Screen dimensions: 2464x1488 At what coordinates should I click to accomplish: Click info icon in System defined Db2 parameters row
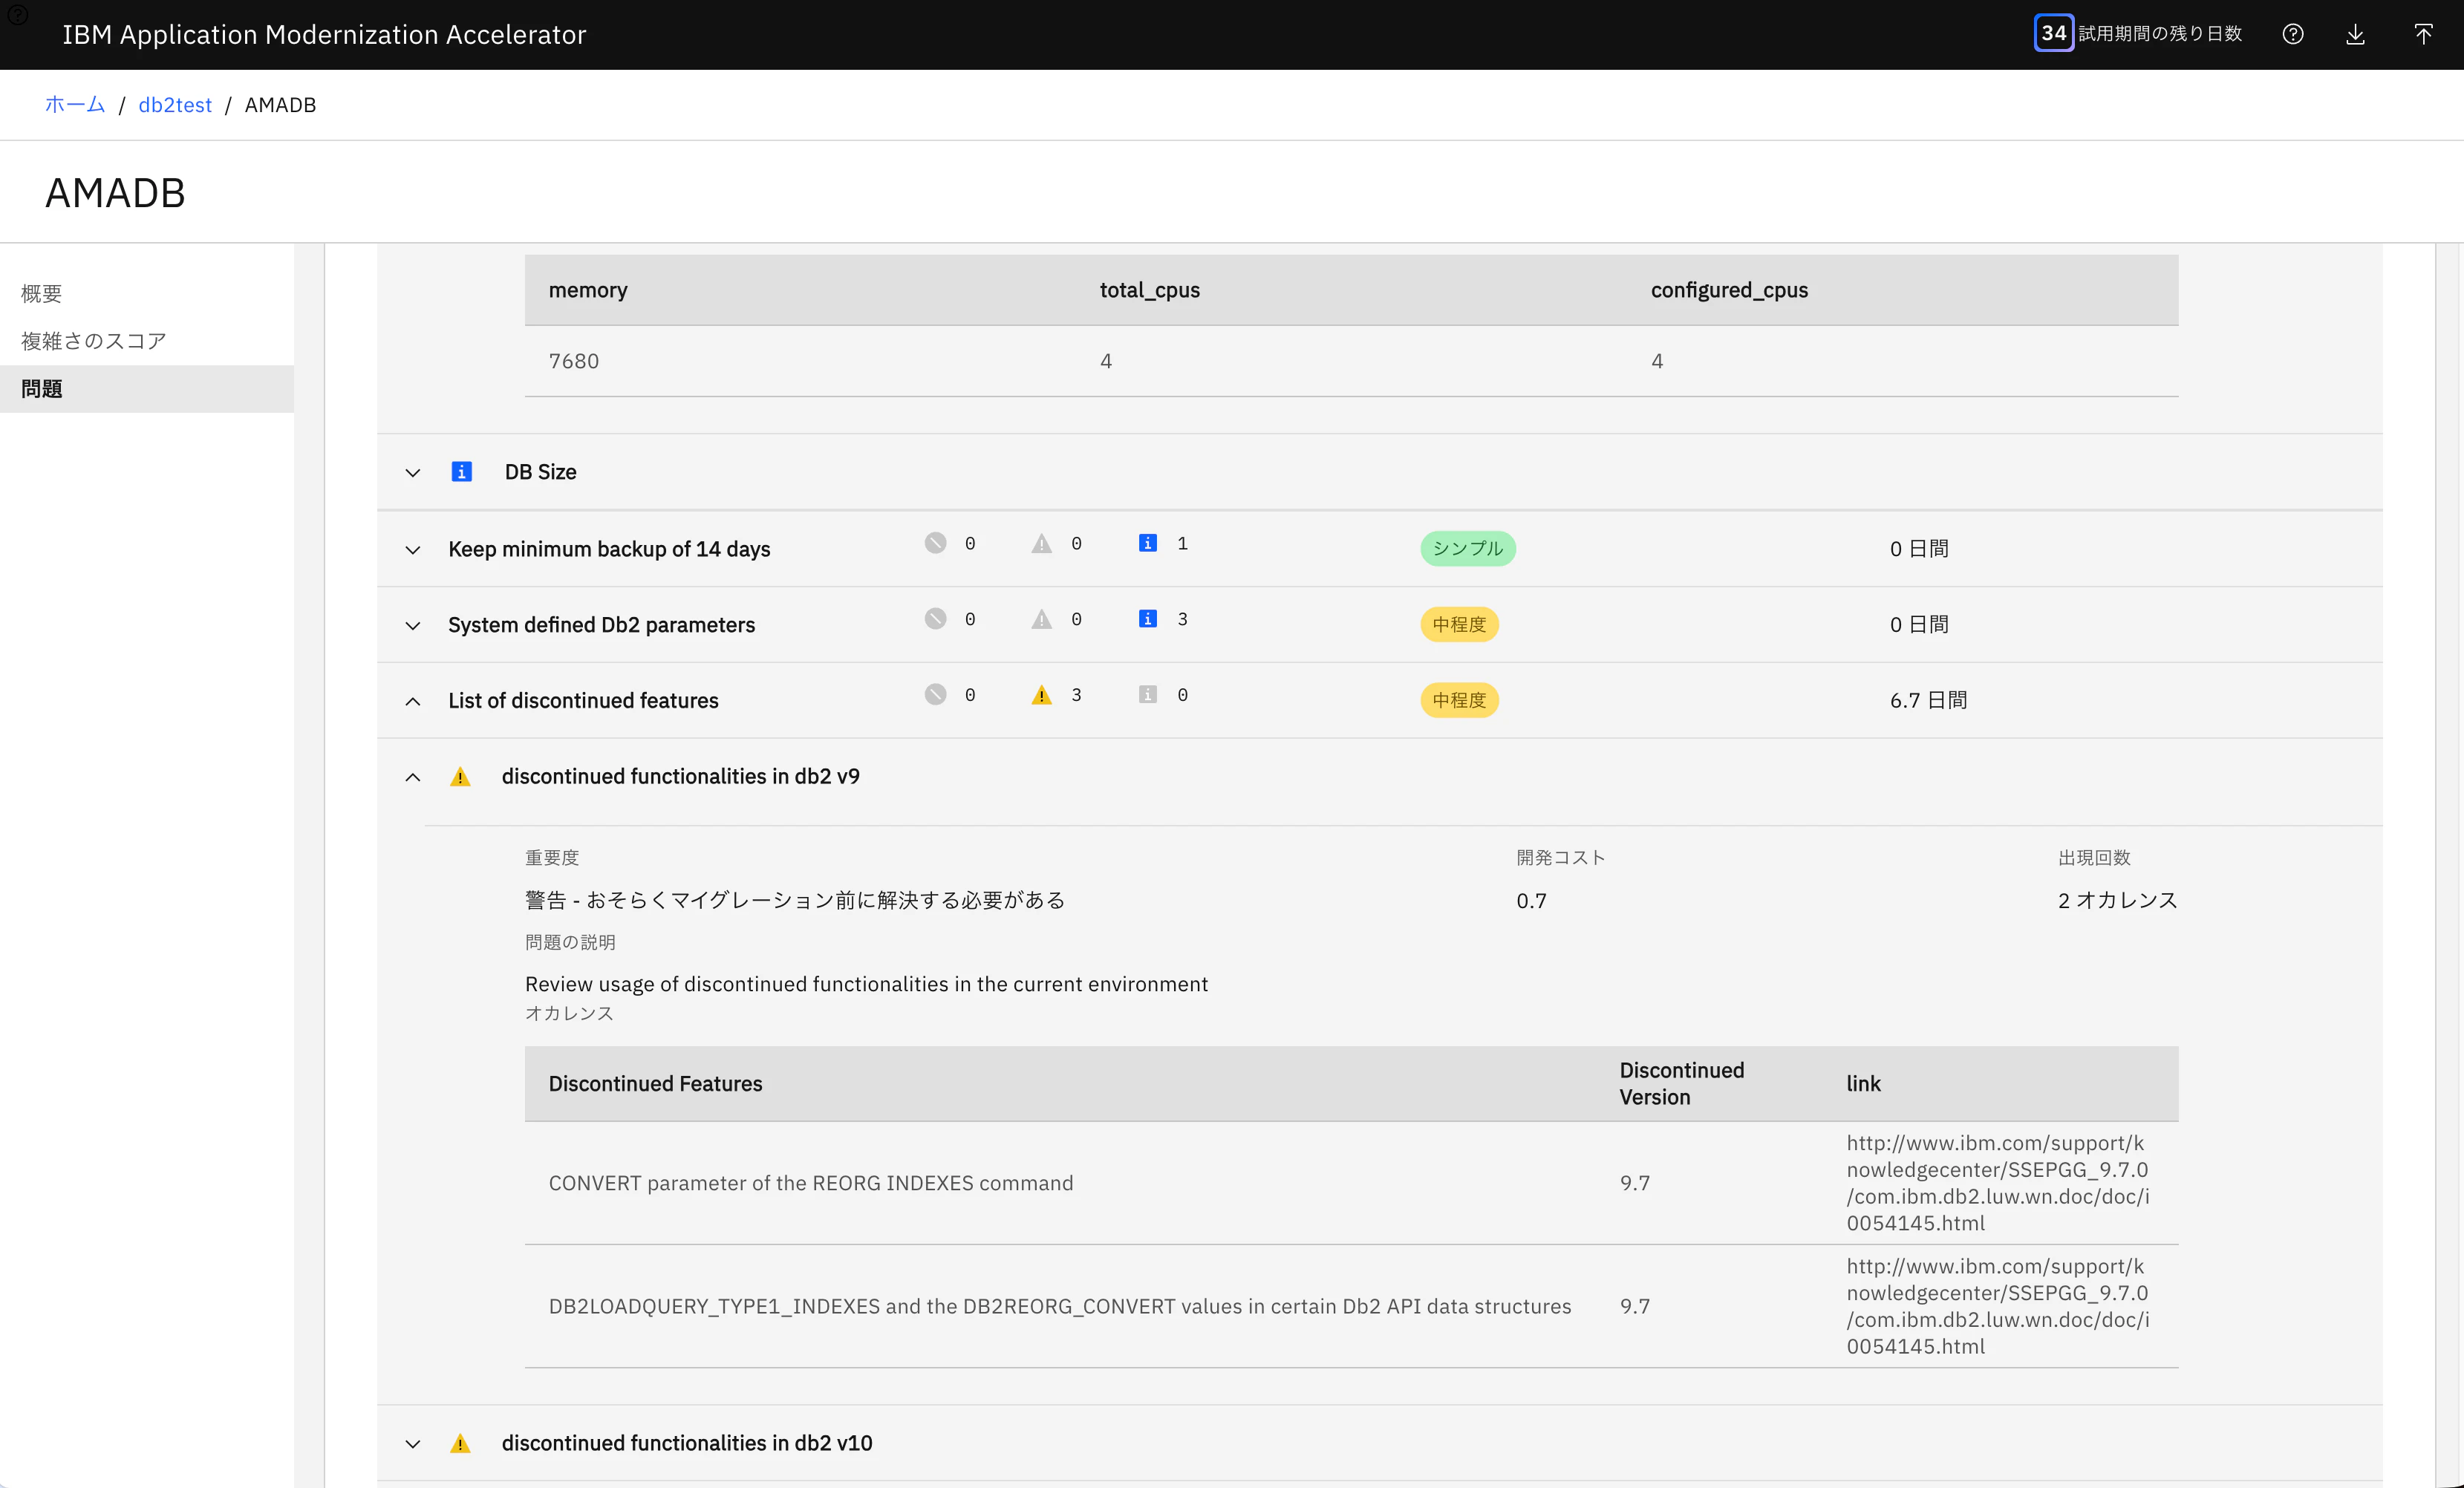1148,619
